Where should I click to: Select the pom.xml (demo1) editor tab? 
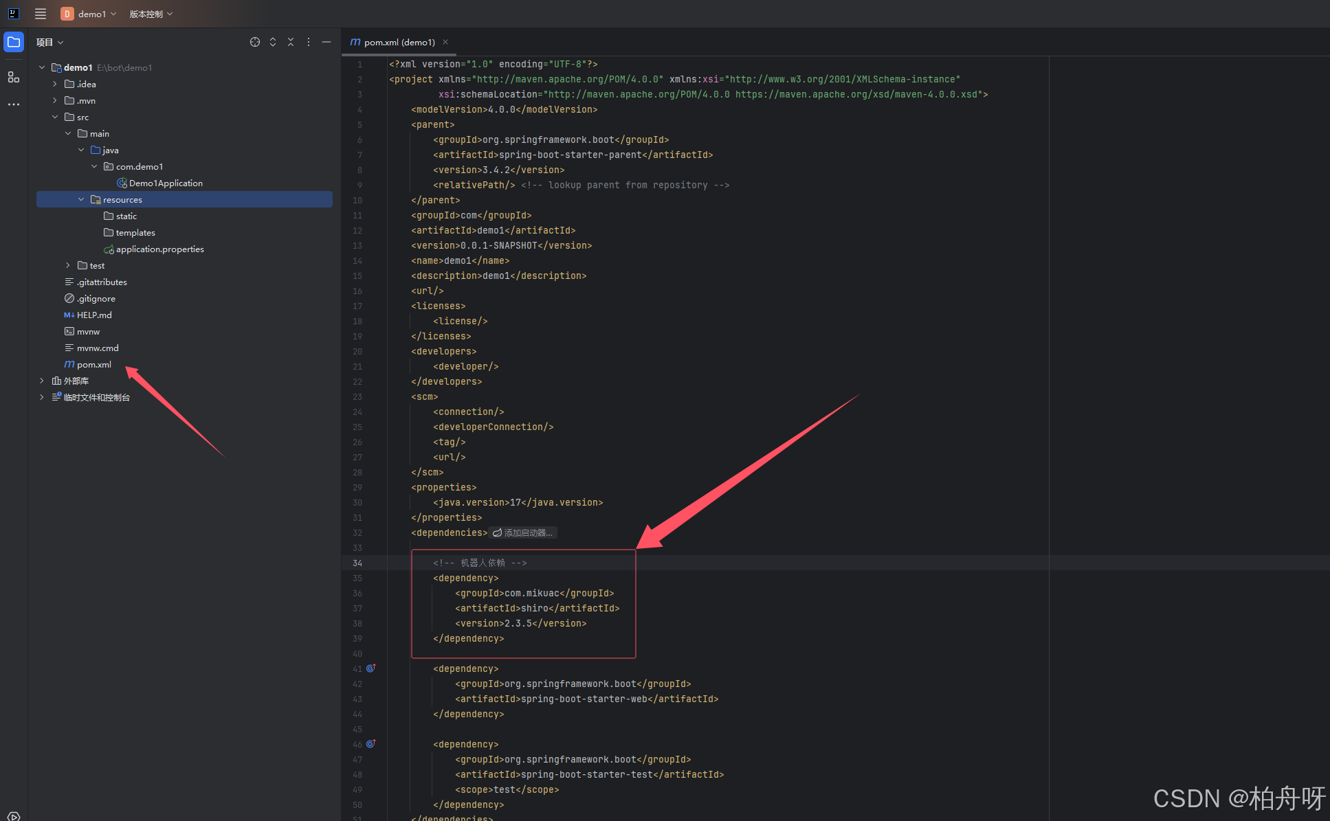pyautogui.click(x=399, y=43)
